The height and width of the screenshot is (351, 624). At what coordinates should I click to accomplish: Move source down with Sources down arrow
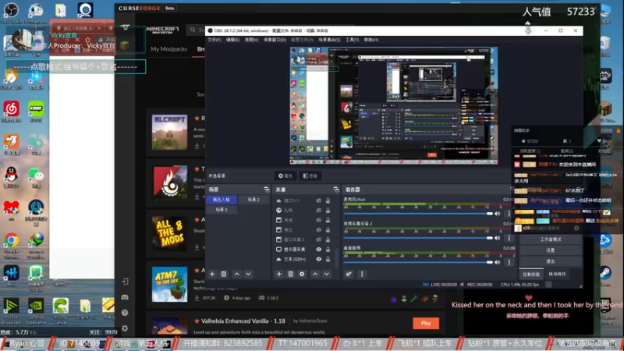(x=327, y=275)
